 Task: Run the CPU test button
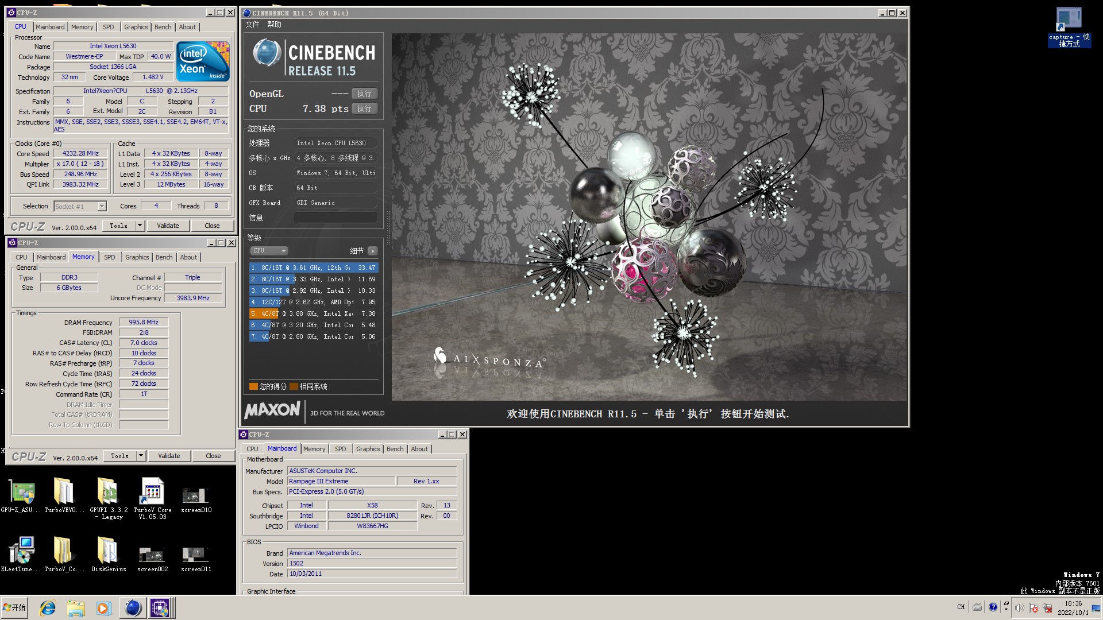click(364, 108)
